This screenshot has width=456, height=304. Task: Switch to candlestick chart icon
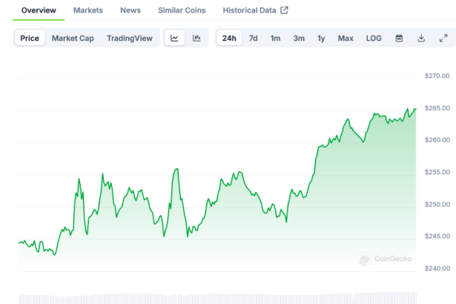196,39
